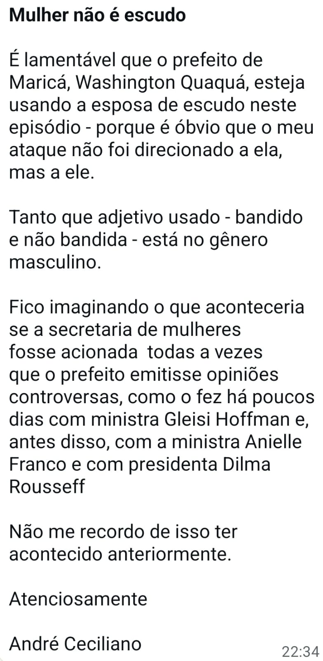The height and width of the screenshot is (661, 323).
Task: Click the line "Fico imaginando o que aconteceria"
Action: pos(157,307)
